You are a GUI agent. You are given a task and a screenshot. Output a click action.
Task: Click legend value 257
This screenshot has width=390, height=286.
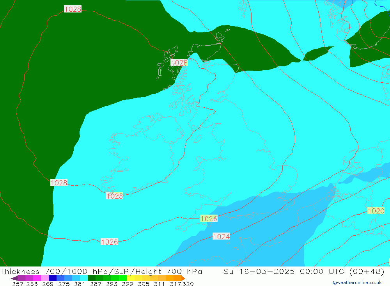coord(18,284)
